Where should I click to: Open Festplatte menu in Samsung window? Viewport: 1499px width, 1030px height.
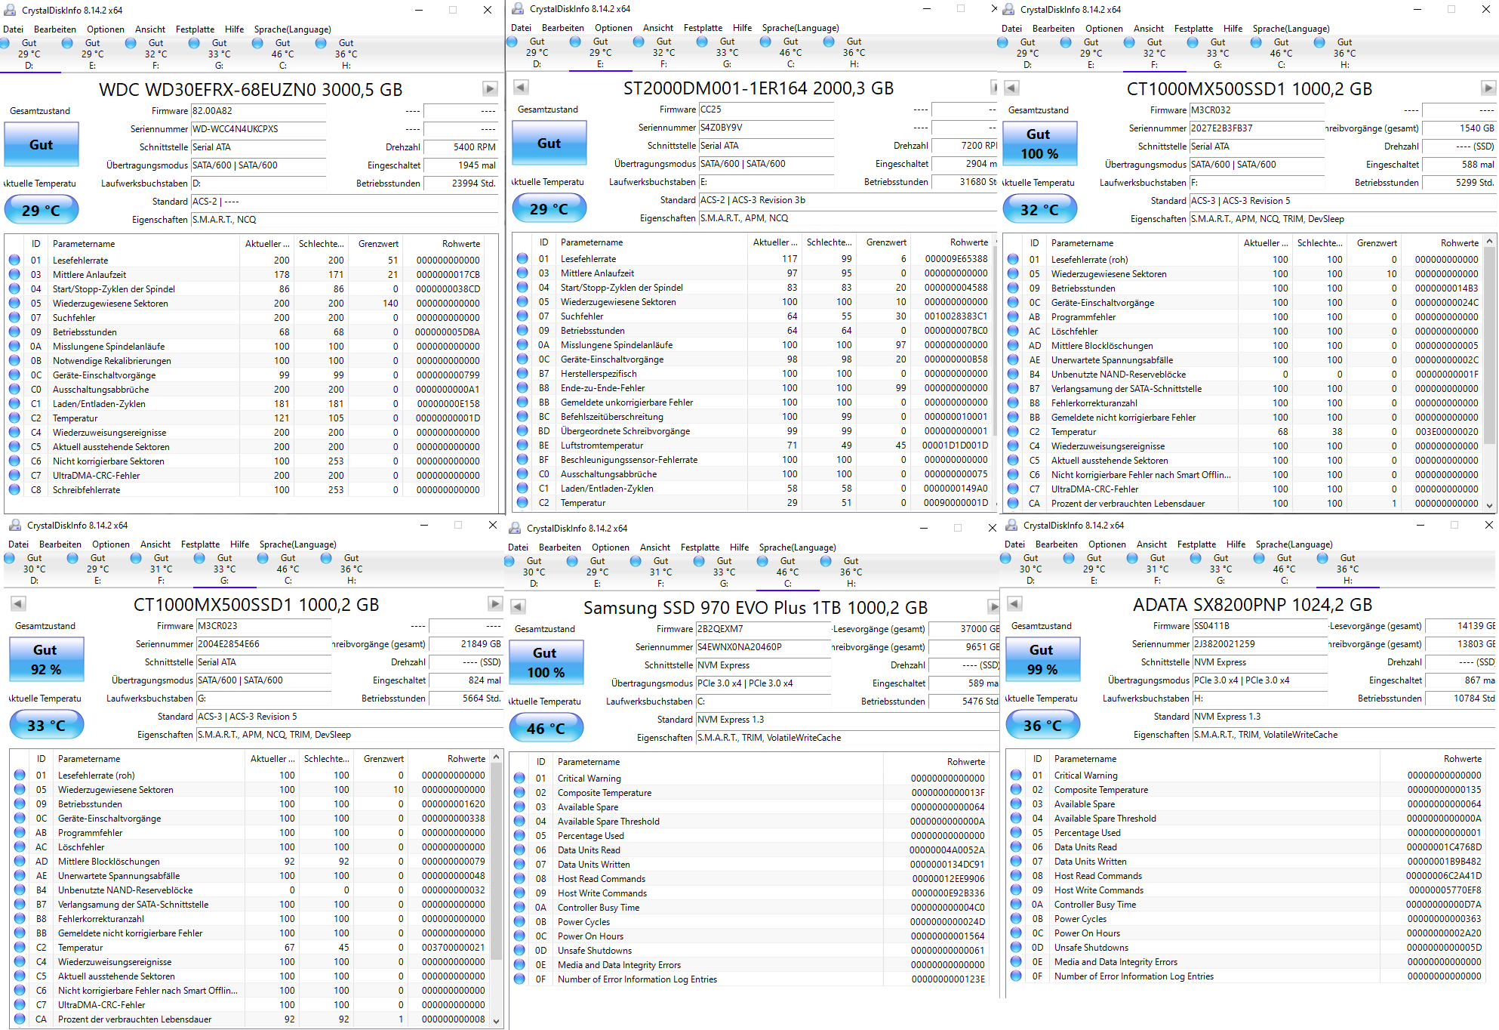tap(700, 547)
